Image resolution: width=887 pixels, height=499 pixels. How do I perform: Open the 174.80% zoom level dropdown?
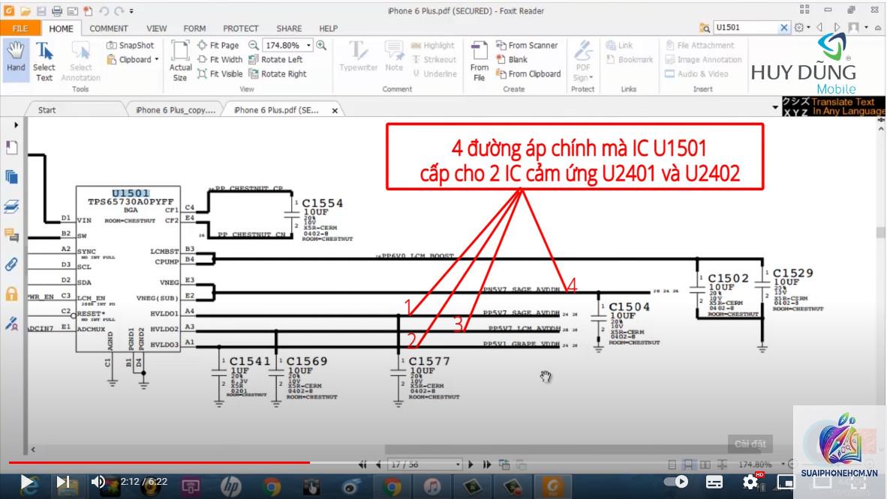point(309,45)
